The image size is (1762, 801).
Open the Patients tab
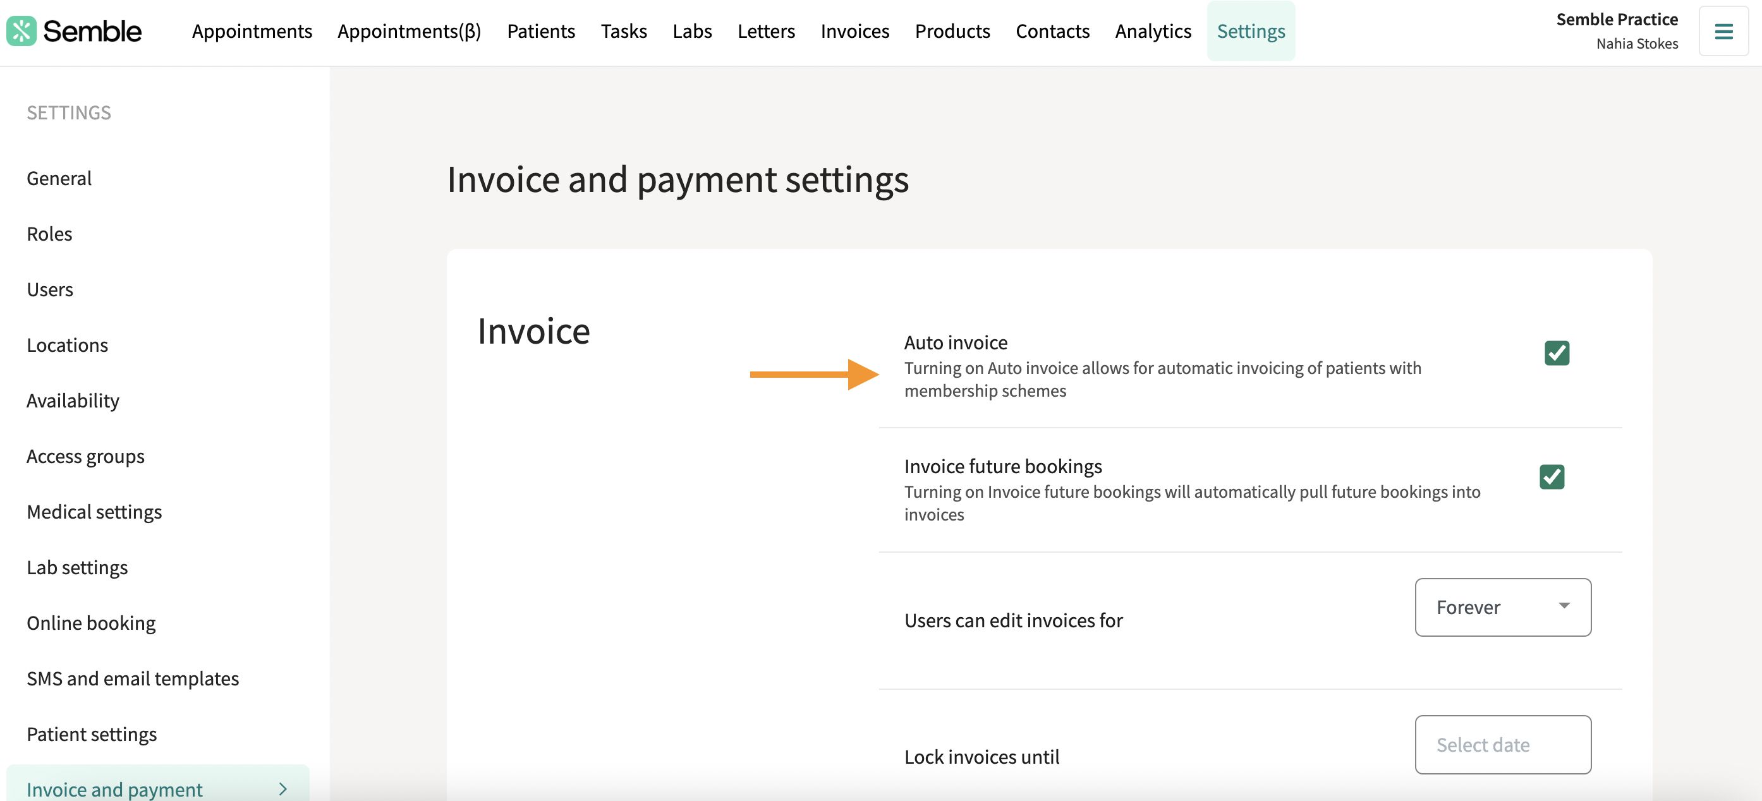click(x=541, y=32)
